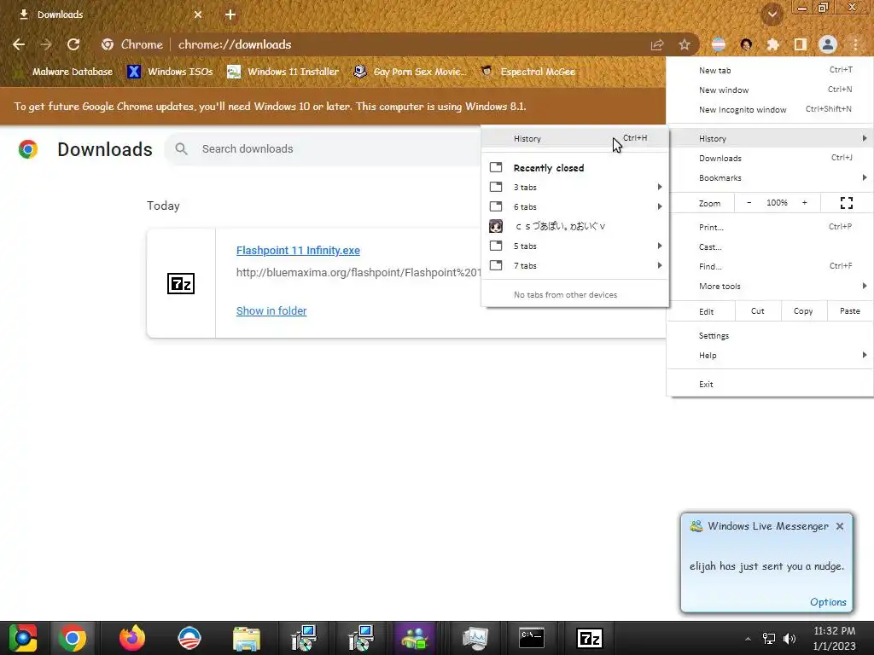Click the three-dot Chrome menu button
Screen dimensions: 874x655
click(x=855, y=44)
